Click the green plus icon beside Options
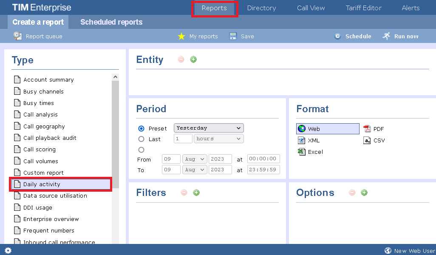Screen dimensions: 436x255 (364, 193)
